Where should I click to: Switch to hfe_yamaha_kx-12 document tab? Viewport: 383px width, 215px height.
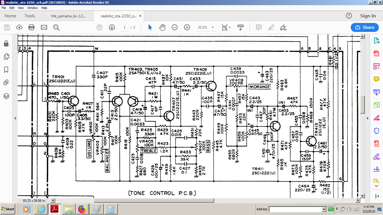(x=68, y=16)
